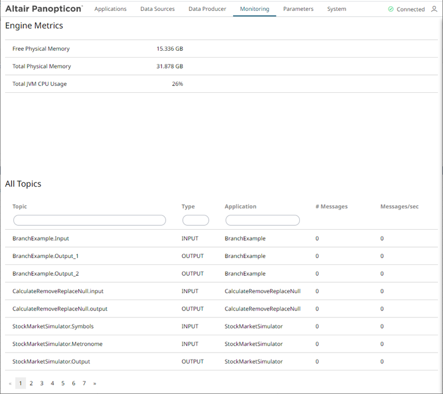Click the green Connected status icon
The height and width of the screenshot is (394, 443).
point(391,9)
